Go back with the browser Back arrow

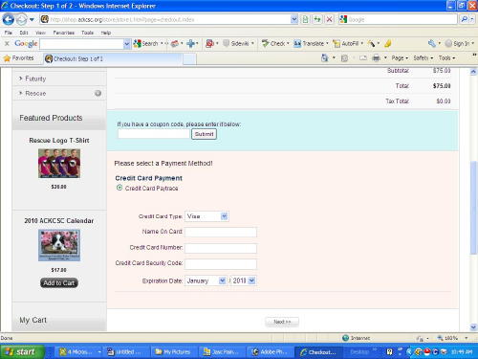coord(9,19)
